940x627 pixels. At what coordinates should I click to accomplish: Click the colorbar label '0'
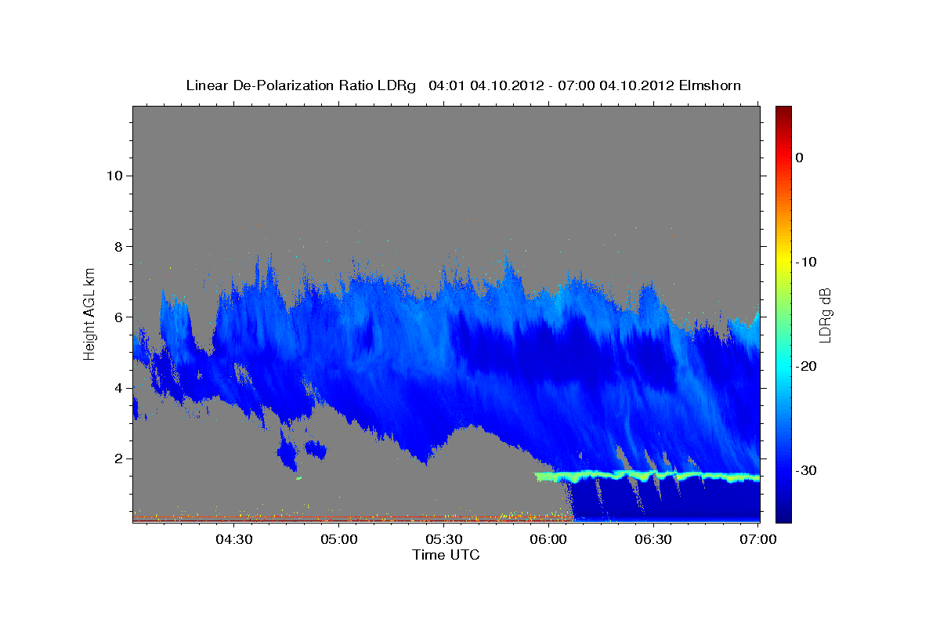[800, 158]
